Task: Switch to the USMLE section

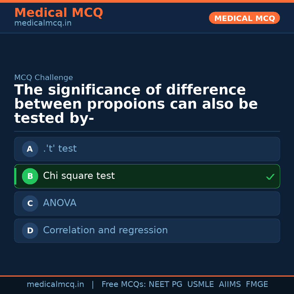Action: coord(201,284)
